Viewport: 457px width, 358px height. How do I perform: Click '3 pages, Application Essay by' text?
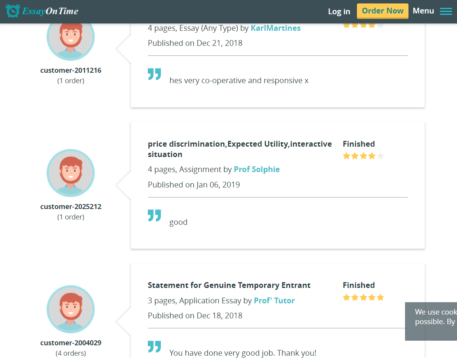200,300
